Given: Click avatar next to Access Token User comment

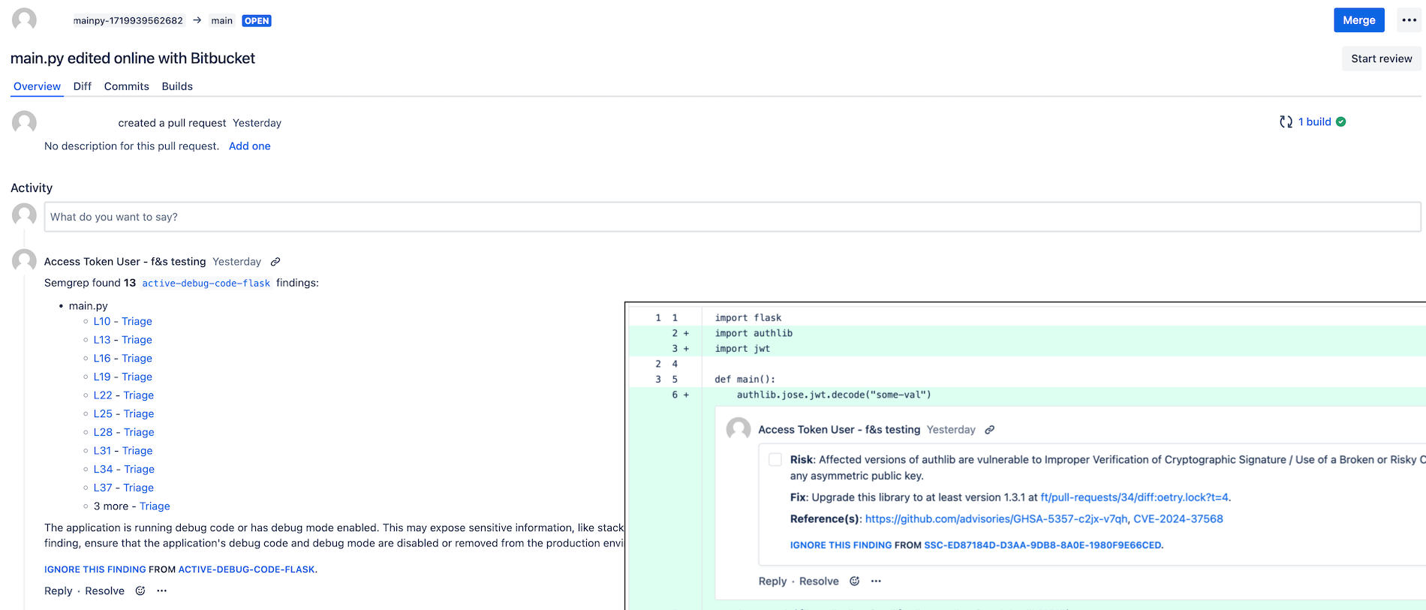Looking at the screenshot, I should pos(25,261).
